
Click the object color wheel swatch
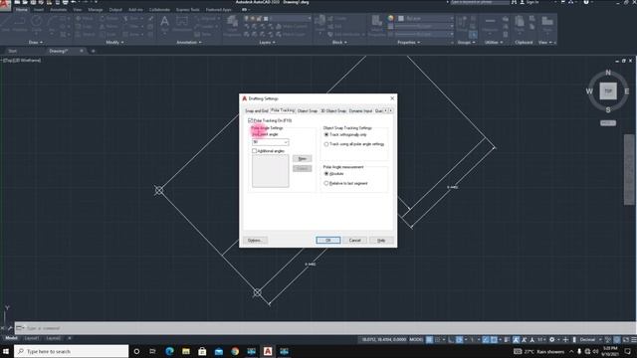[391, 18]
